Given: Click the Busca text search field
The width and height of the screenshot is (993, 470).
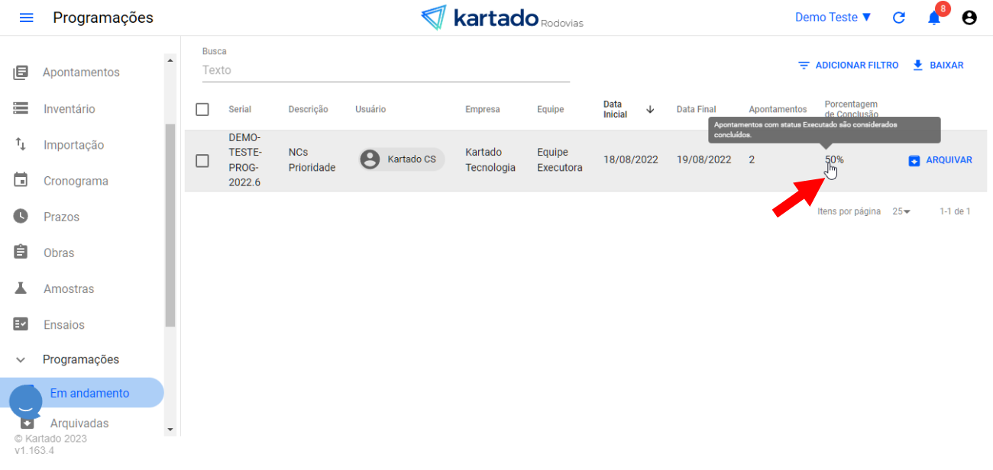Looking at the screenshot, I should [x=386, y=70].
